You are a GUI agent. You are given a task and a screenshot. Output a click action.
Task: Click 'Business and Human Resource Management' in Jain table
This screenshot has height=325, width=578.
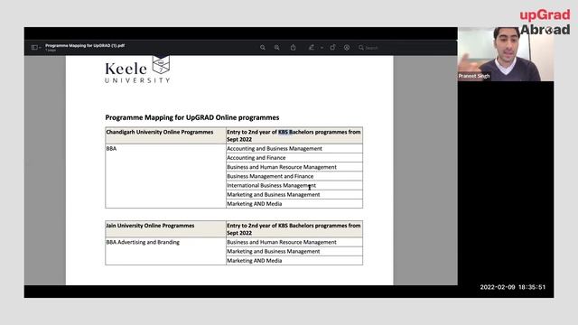coord(294,242)
